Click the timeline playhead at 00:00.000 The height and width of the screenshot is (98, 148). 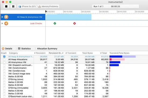46,11
